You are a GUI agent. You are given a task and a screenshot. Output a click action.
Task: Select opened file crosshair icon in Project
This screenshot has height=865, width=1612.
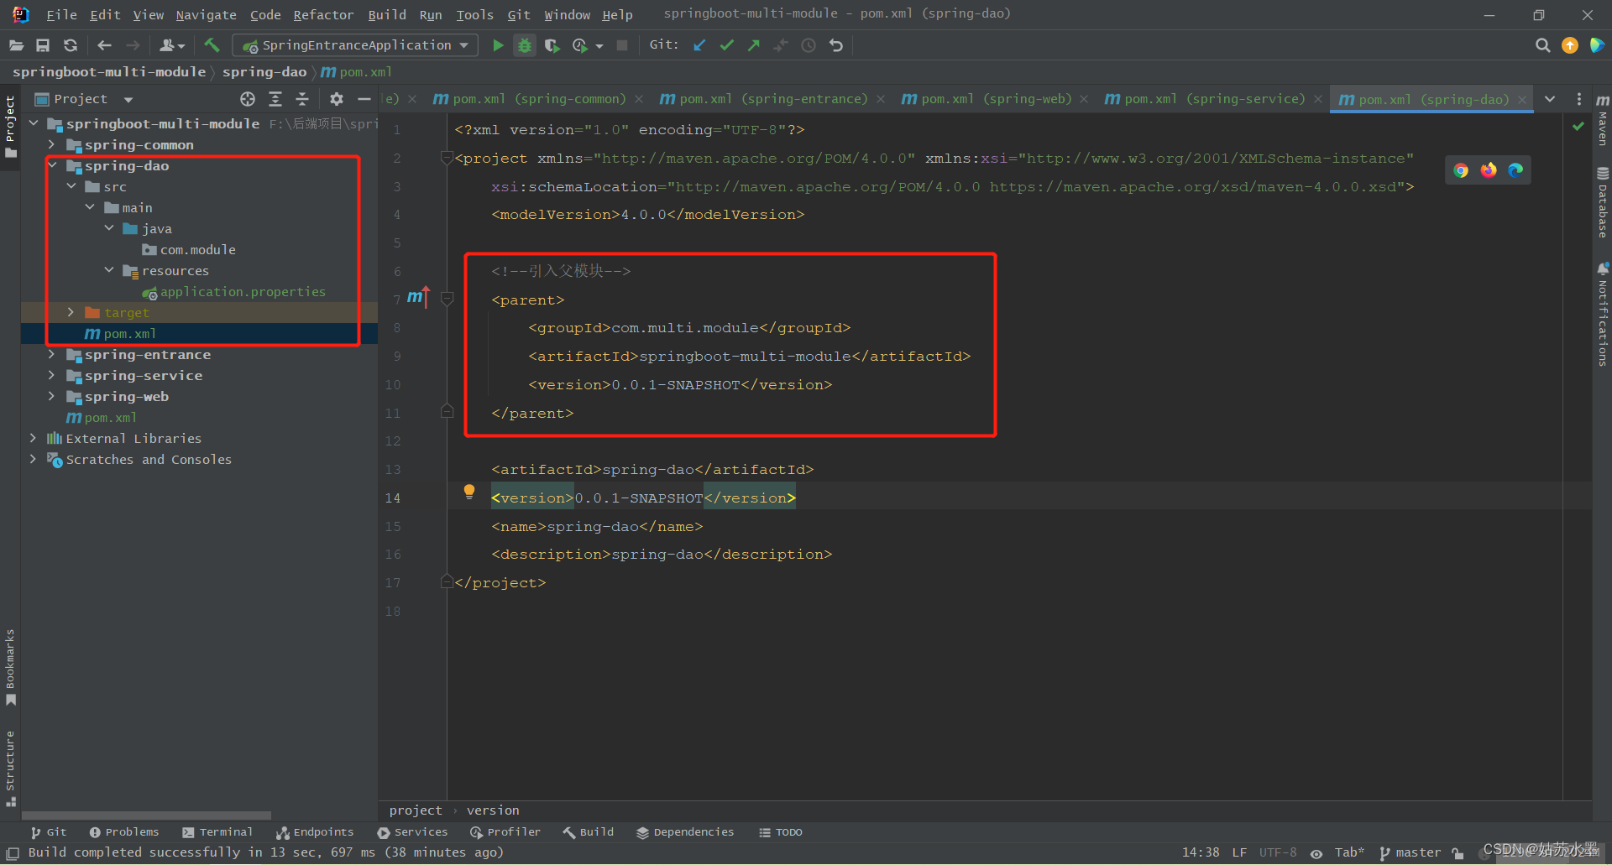point(248,99)
